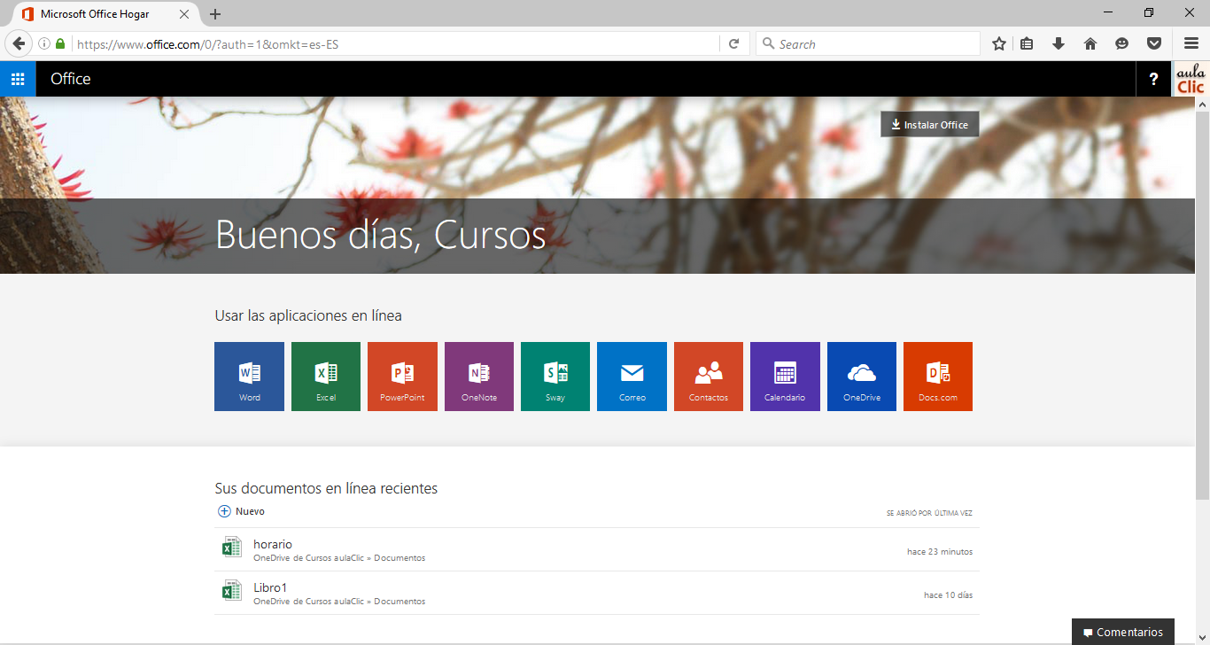
Task: Click the smiley face toolbar icon
Action: (x=1122, y=43)
